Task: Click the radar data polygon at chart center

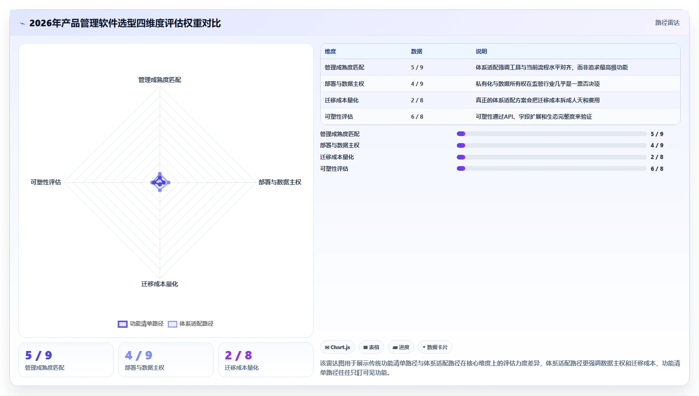Action: (x=160, y=182)
